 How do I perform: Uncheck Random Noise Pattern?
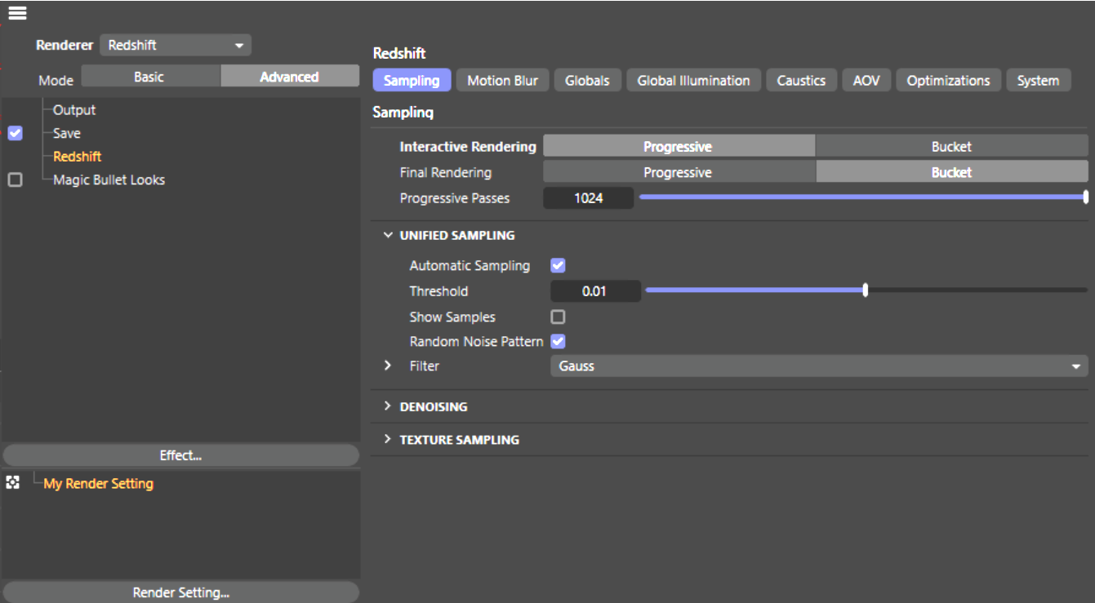(x=558, y=341)
